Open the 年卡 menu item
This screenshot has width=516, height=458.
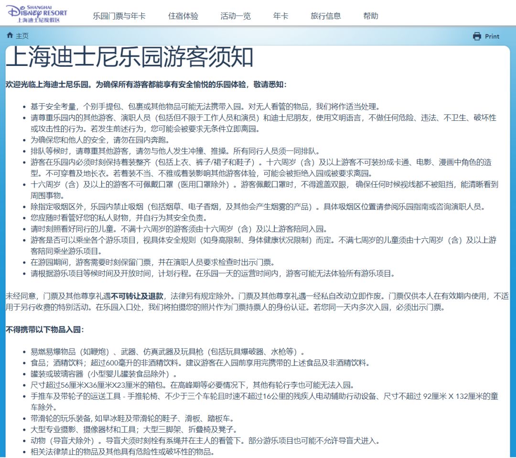point(281,16)
